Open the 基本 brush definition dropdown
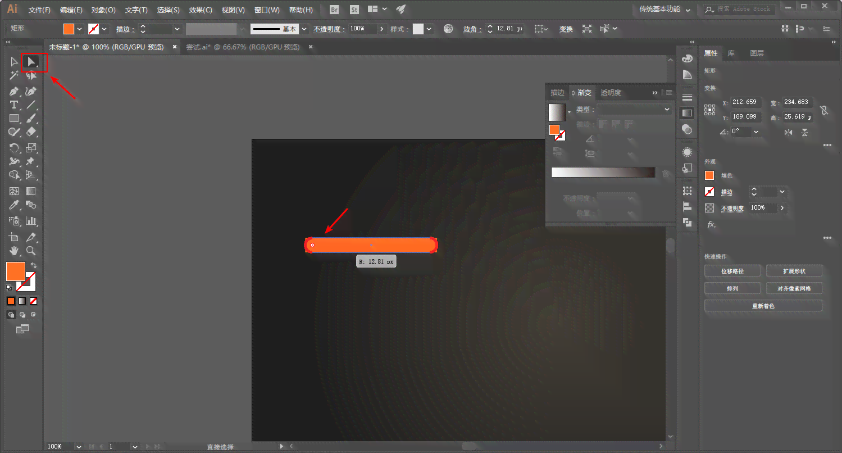 304,29
